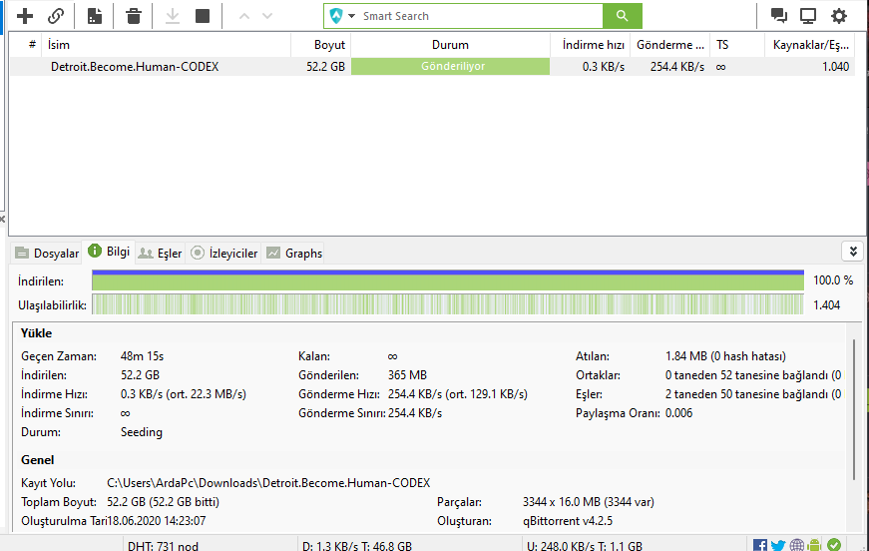This screenshot has width=869, height=551.
Task: Sort by the Durum column header
Action: pyautogui.click(x=450, y=45)
